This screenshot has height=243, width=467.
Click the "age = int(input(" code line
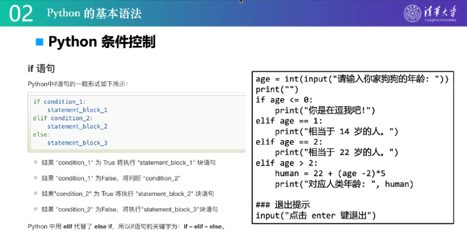point(352,79)
